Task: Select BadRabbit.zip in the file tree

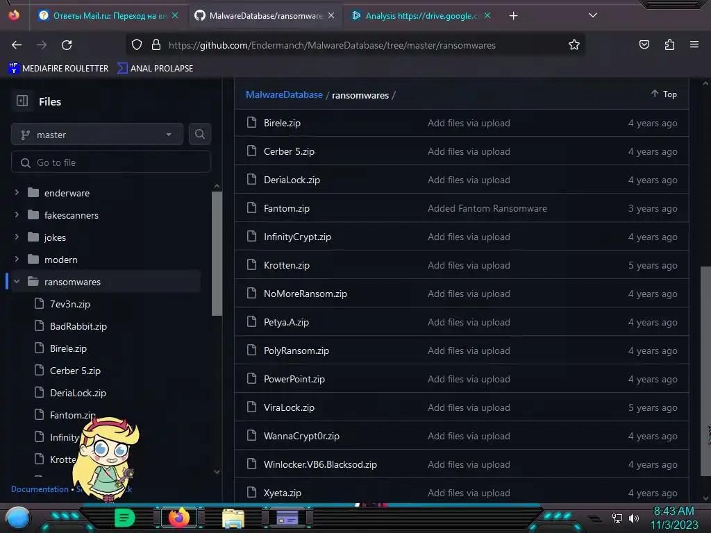Action: (x=78, y=326)
